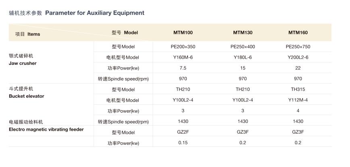The height and width of the screenshot is (167, 350).
Task: Click the "Items" header label
Action: (33, 34)
